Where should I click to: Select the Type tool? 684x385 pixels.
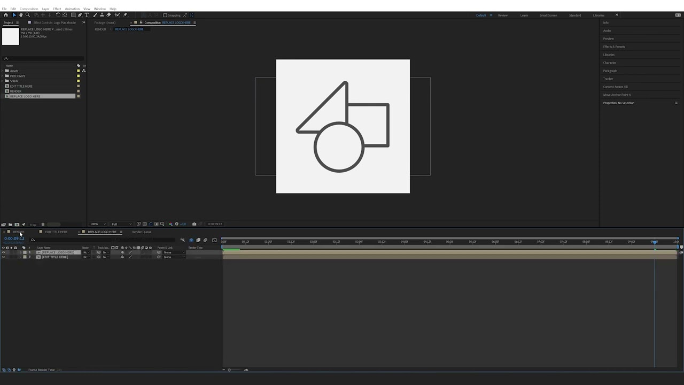point(87,15)
